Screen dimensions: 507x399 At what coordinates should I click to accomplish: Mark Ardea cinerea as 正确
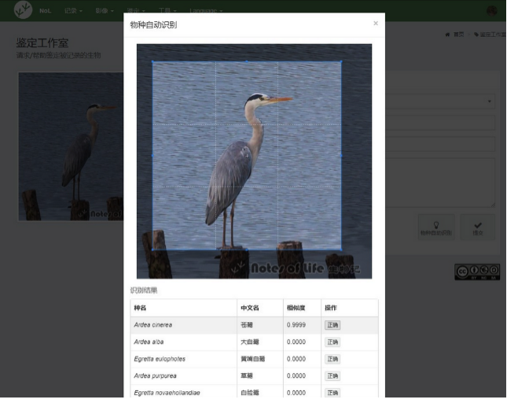pyautogui.click(x=332, y=325)
